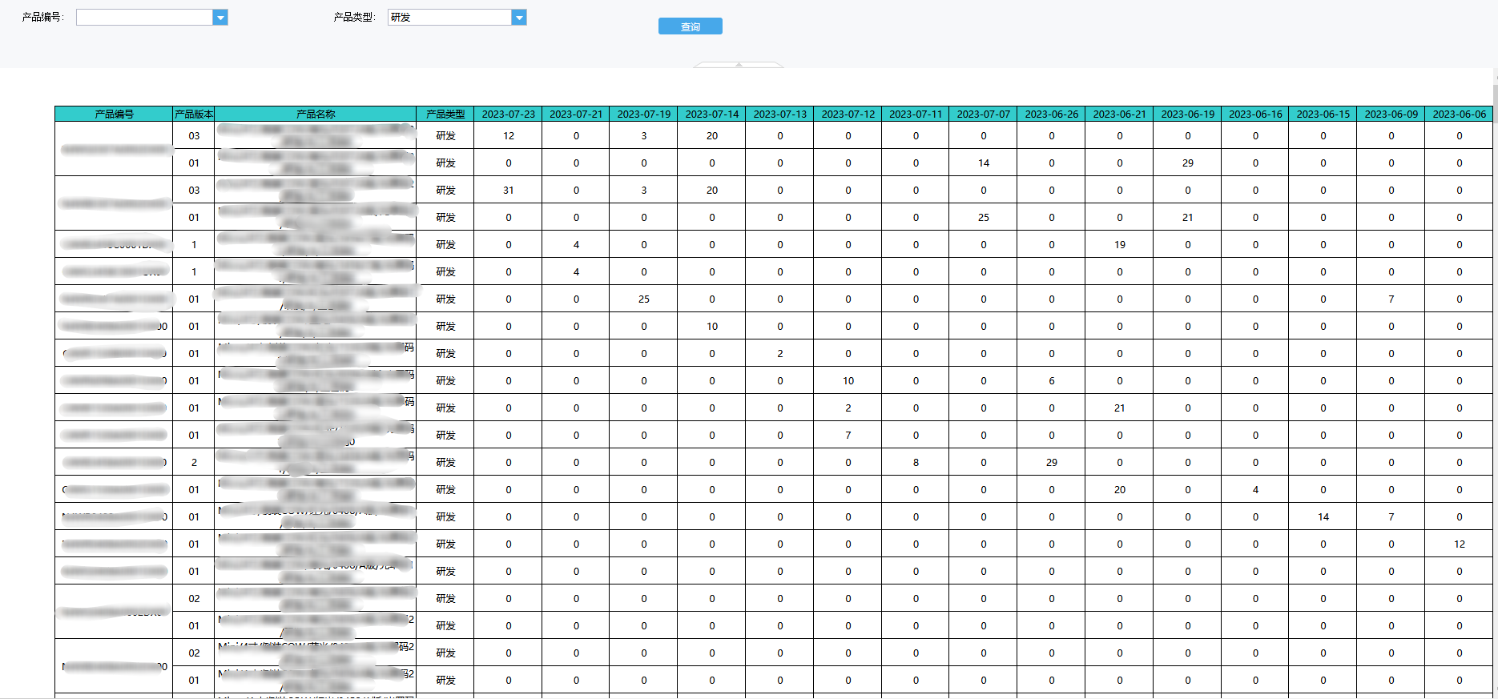This screenshot has height=699, width=1498.
Task: Click the cell with value 6
Action: tap(1052, 380)
